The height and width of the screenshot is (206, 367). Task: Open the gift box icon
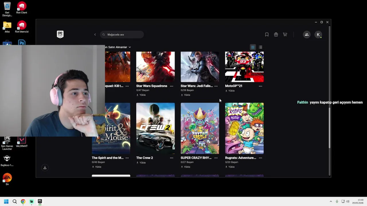click(x=276, y=35)
